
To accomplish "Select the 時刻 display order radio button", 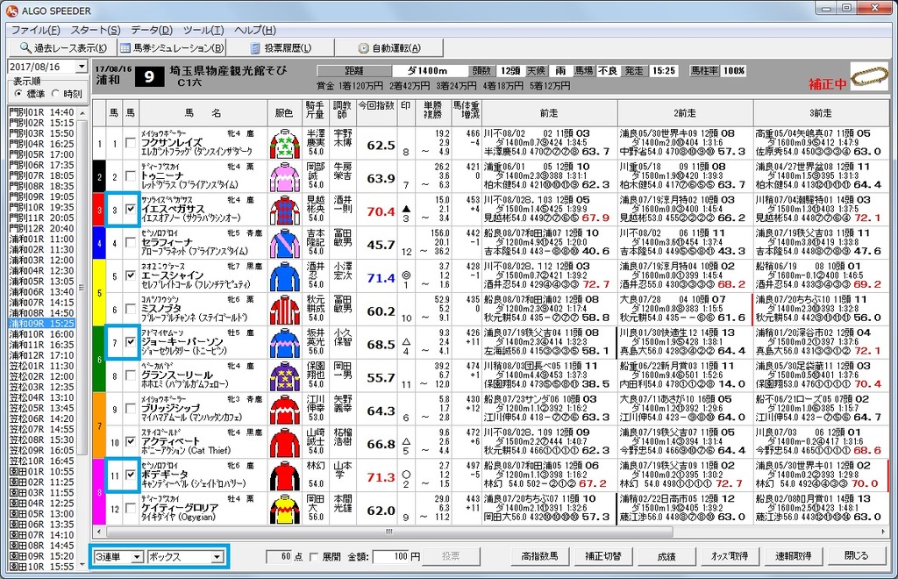I will tap(55, 93).
